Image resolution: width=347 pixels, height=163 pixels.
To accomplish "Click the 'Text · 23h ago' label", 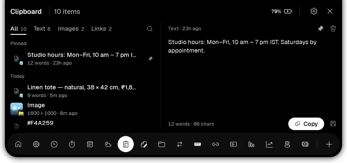I will tap(184, 29).
